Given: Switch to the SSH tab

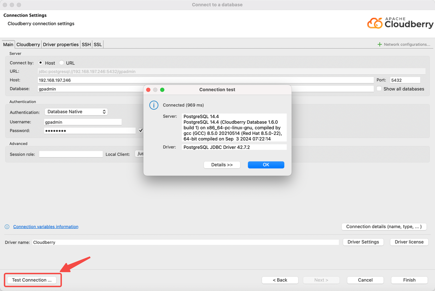Looking at the screenshot, I should [x=86, y=44].
